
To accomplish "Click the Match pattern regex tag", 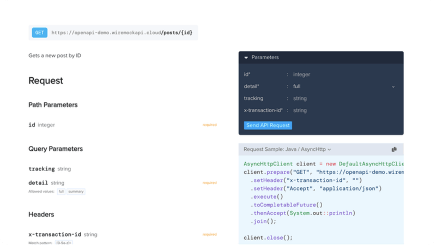I will click(64, 243).
